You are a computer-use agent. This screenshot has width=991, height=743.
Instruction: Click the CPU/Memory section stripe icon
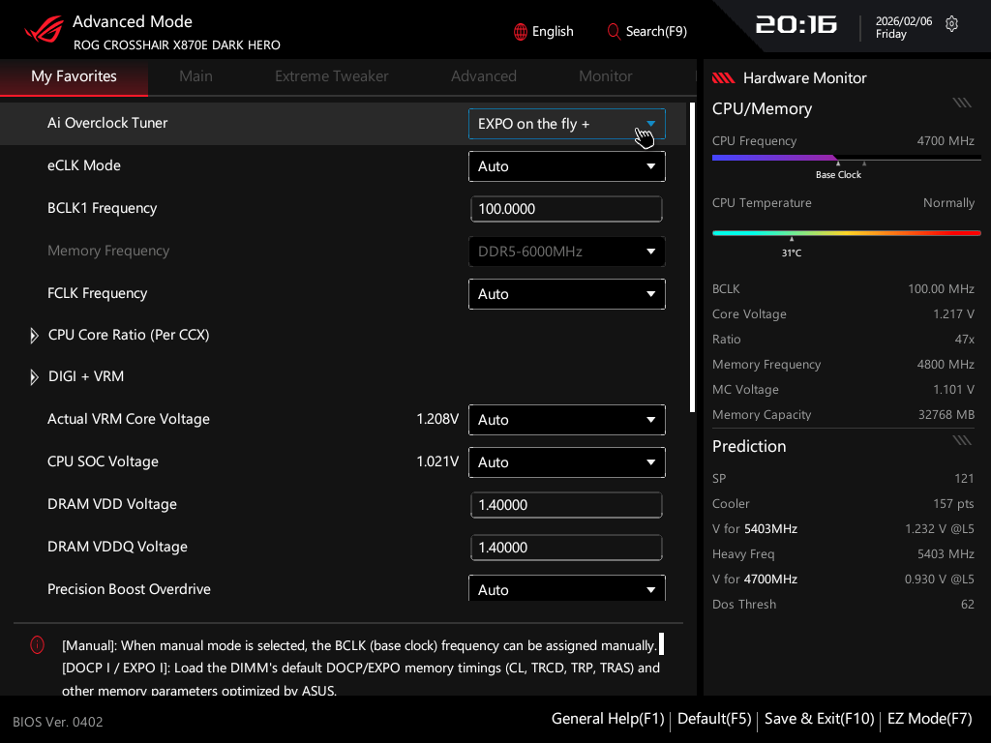click(x=961, y=103)
